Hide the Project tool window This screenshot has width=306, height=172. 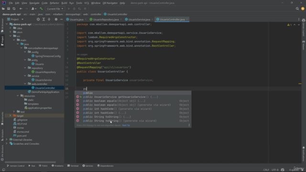pos(62,19)
